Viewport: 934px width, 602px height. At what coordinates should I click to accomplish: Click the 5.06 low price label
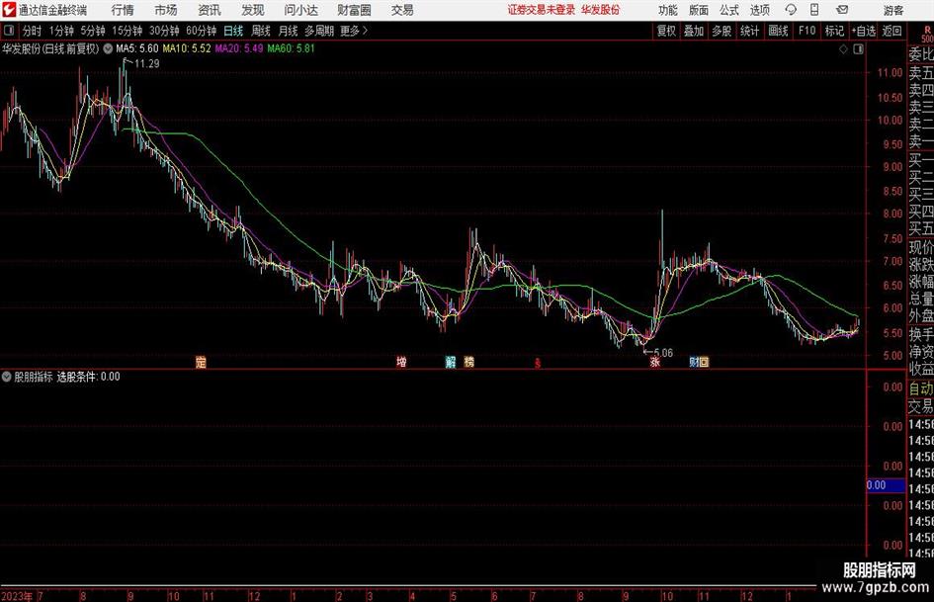click(663, 353)
